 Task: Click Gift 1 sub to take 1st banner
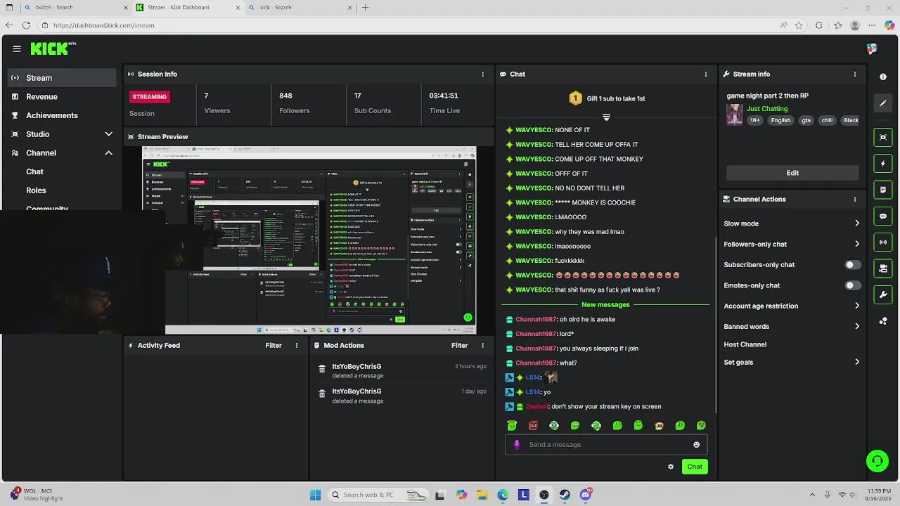point(607,98)
